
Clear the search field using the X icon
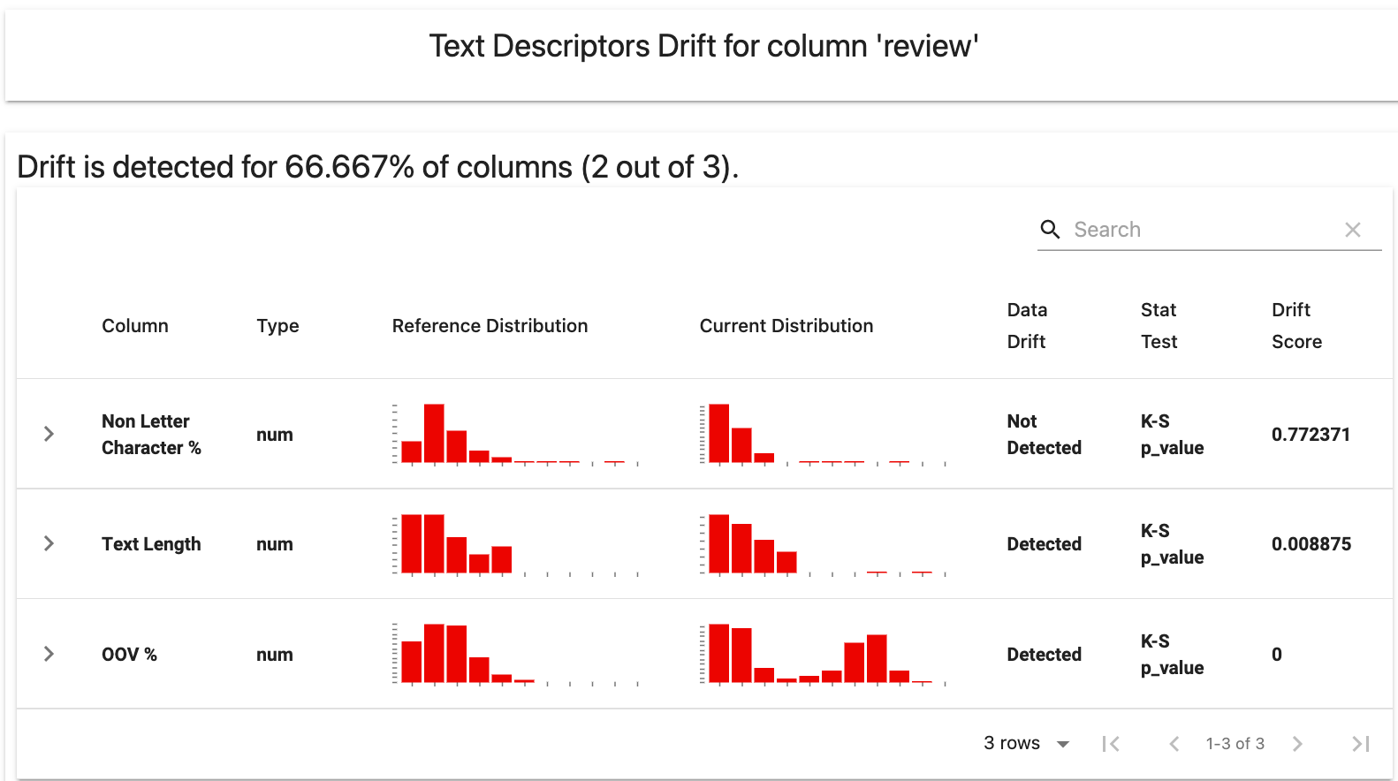[1353, 229]
